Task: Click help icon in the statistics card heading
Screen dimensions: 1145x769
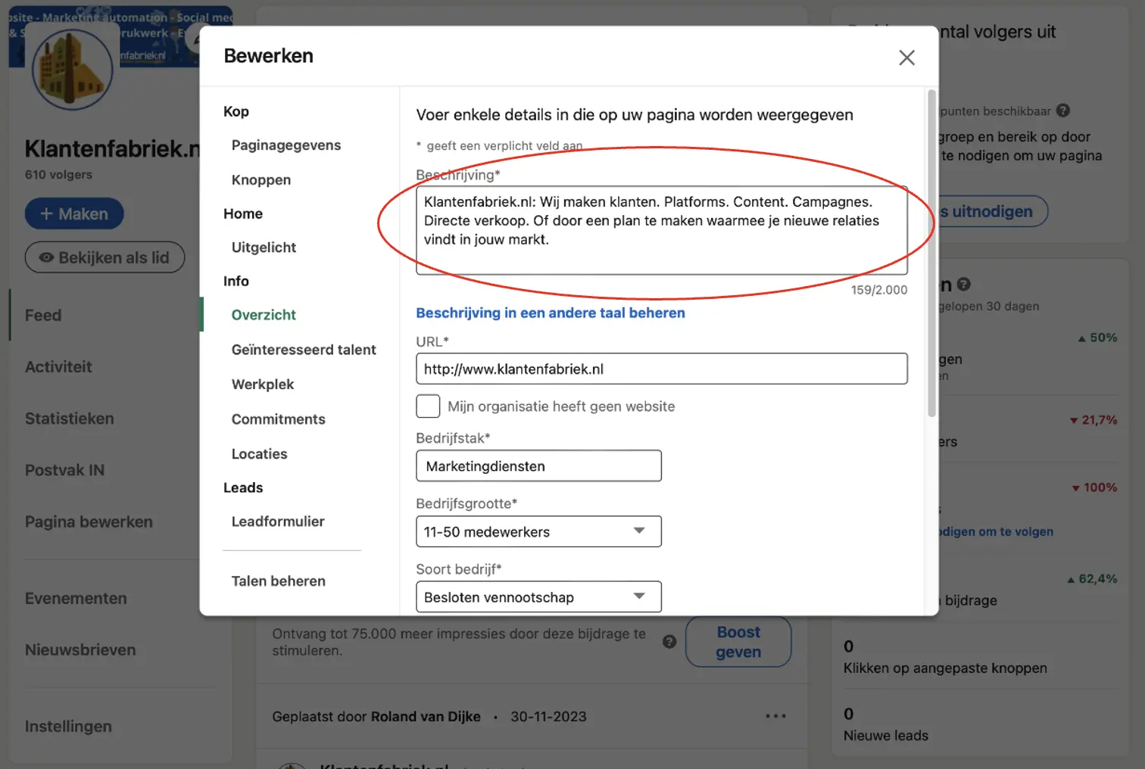Action: (963, 284)
